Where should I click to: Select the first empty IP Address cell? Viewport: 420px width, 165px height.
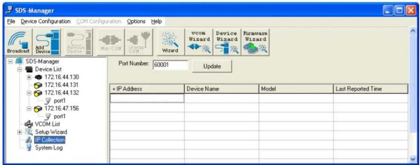point(147,98)
